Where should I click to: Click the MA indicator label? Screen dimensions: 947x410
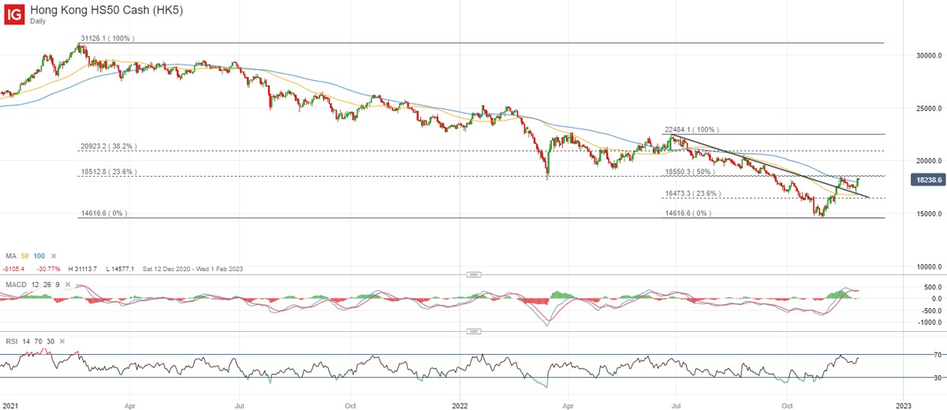point(11,255)
